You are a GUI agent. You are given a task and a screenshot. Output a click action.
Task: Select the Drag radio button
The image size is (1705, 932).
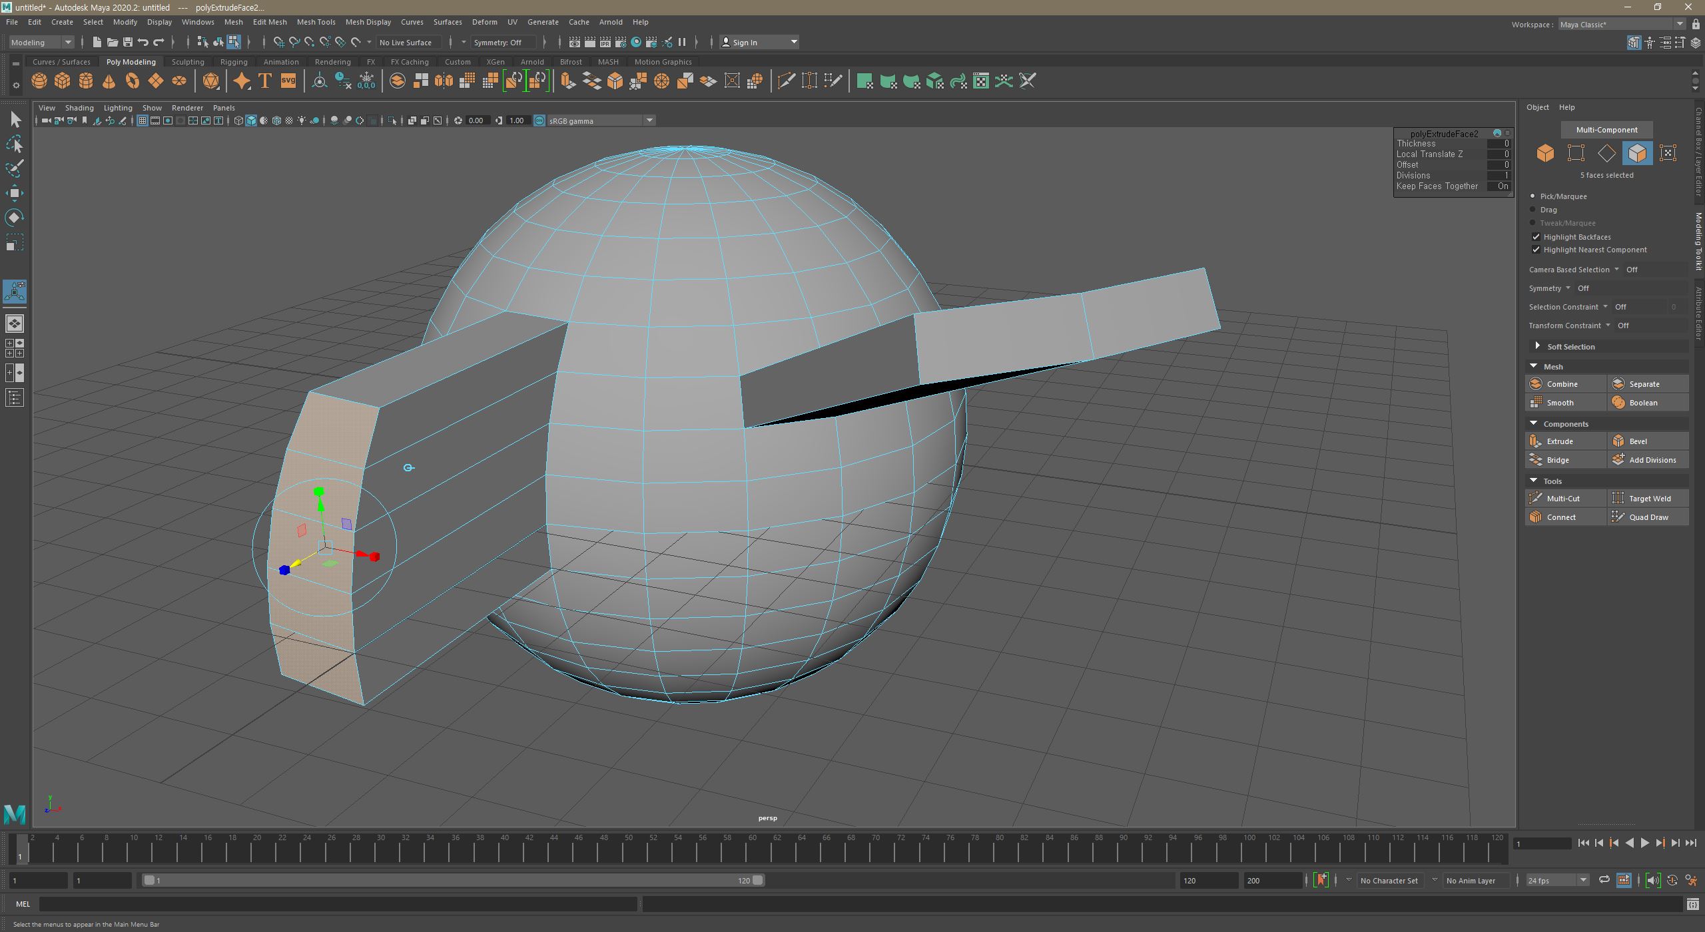pos(1533,210)
